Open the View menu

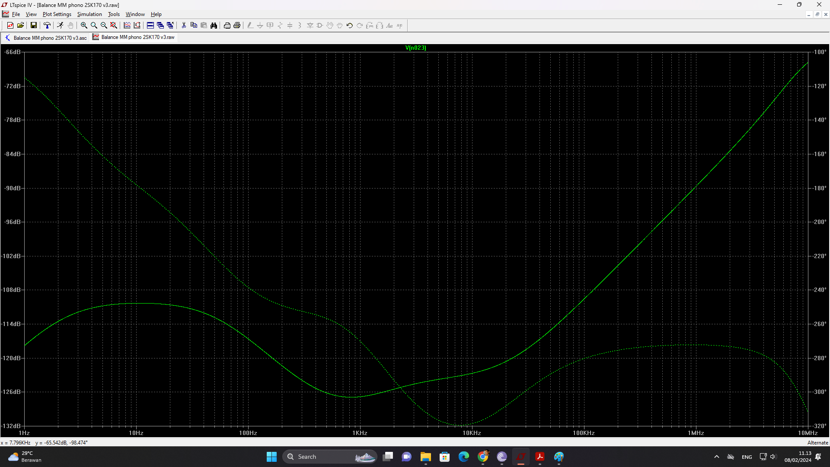pos(31,14)
